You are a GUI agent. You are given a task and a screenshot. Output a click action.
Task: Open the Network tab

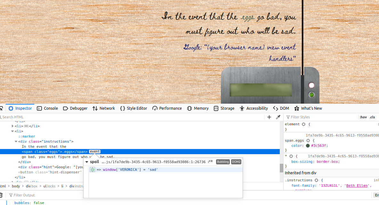[104, 108]
